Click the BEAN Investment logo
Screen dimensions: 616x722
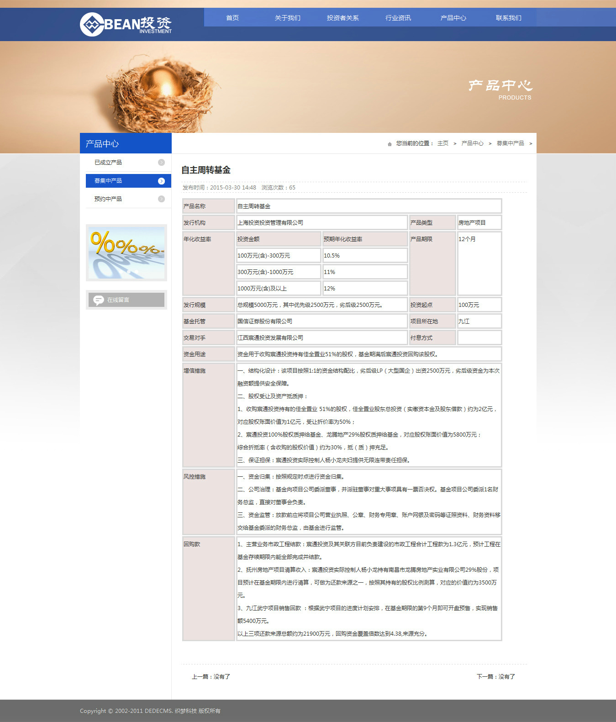[x=126, y=24]
